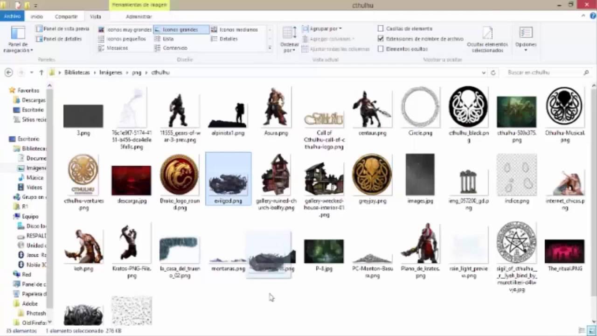Select Favoritos in the navigation pane

(x=28, y=90)
